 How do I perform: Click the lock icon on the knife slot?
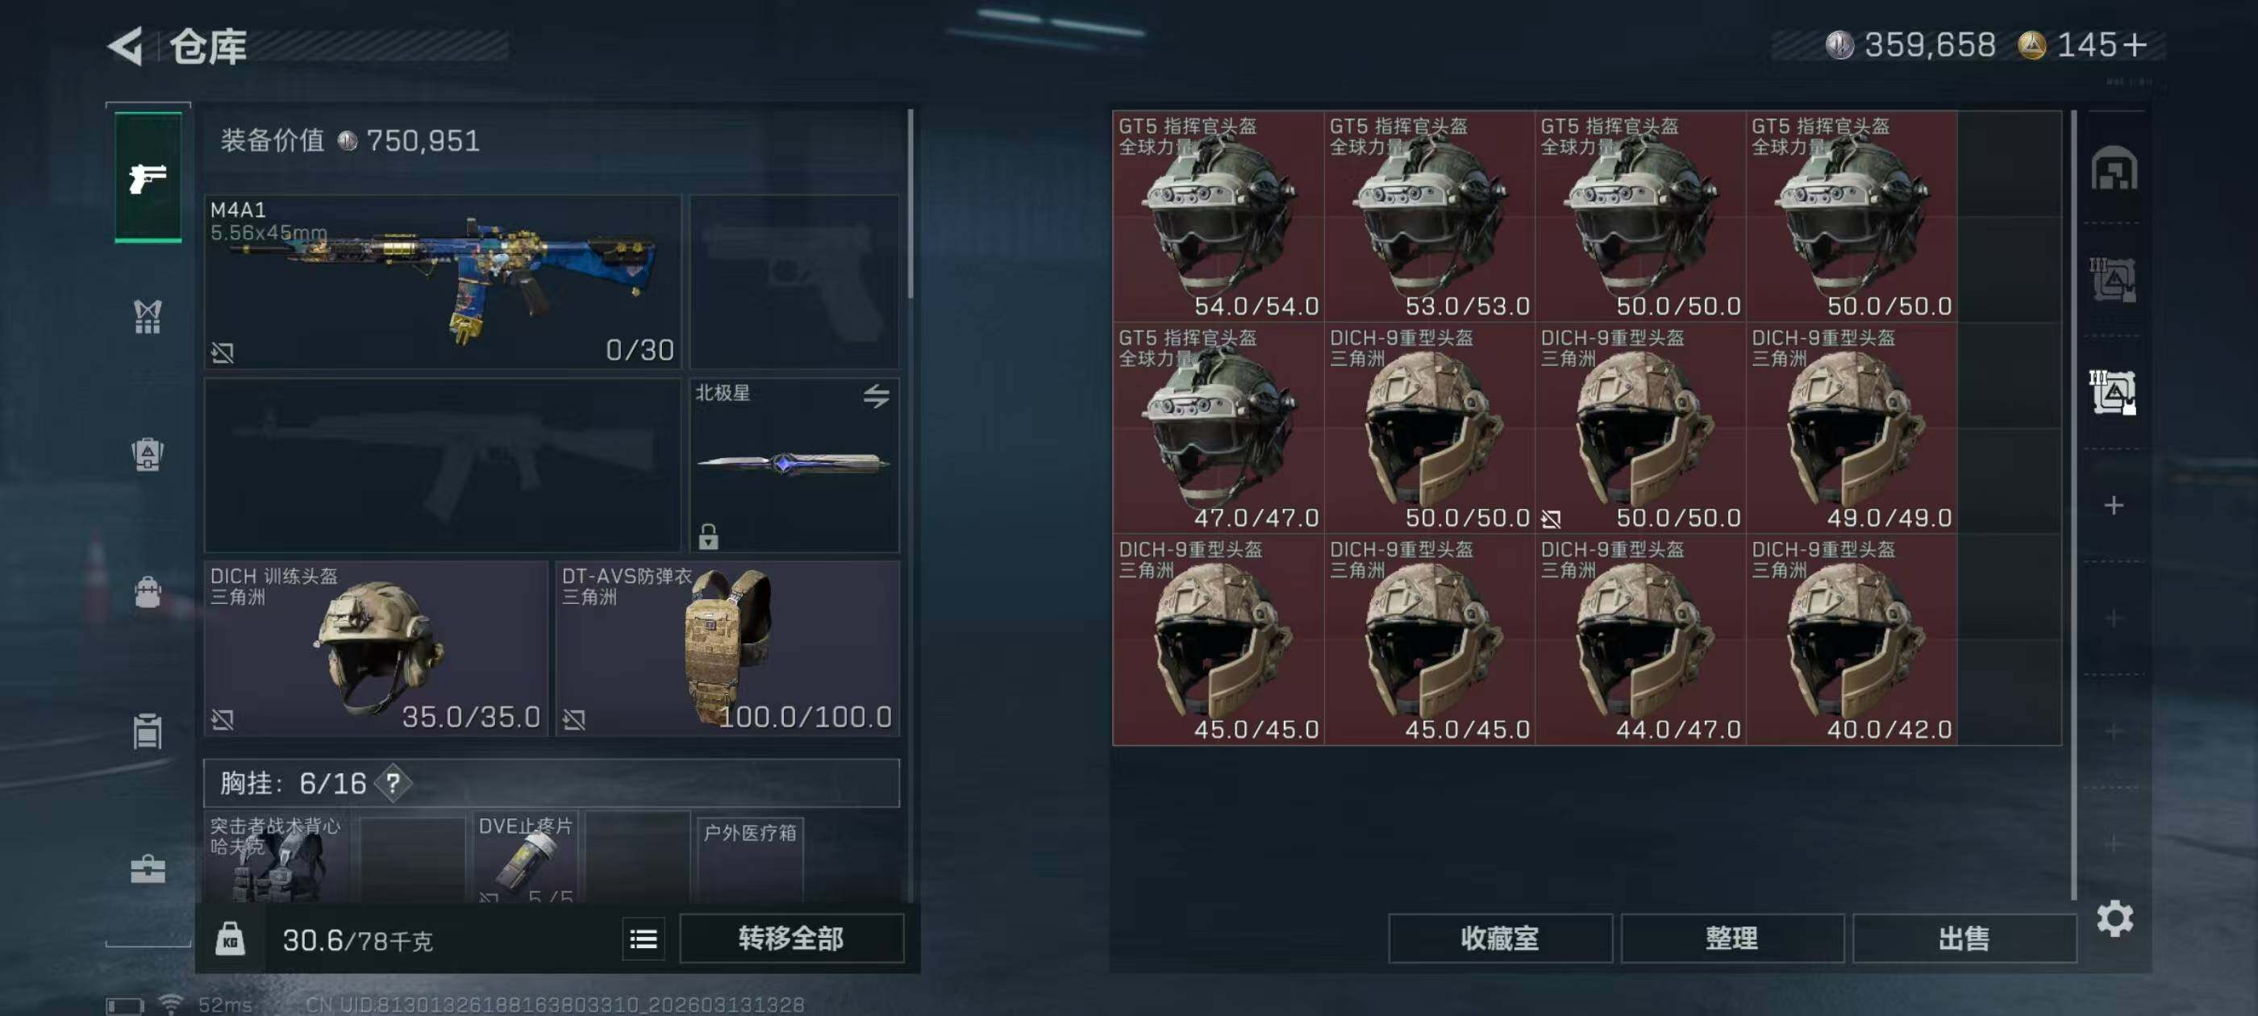[708, 535]
